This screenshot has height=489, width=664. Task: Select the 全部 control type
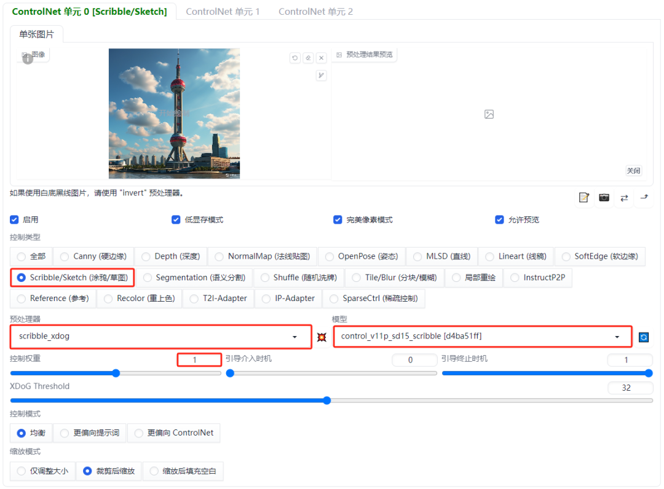point(31,256)
